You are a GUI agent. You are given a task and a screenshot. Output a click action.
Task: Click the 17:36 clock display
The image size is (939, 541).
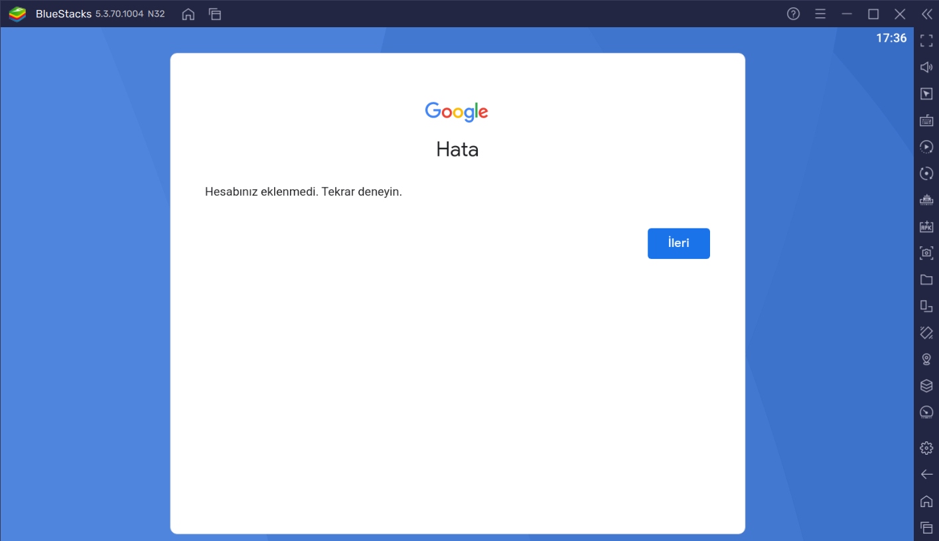pyautogui.click(x=891, y=39)
